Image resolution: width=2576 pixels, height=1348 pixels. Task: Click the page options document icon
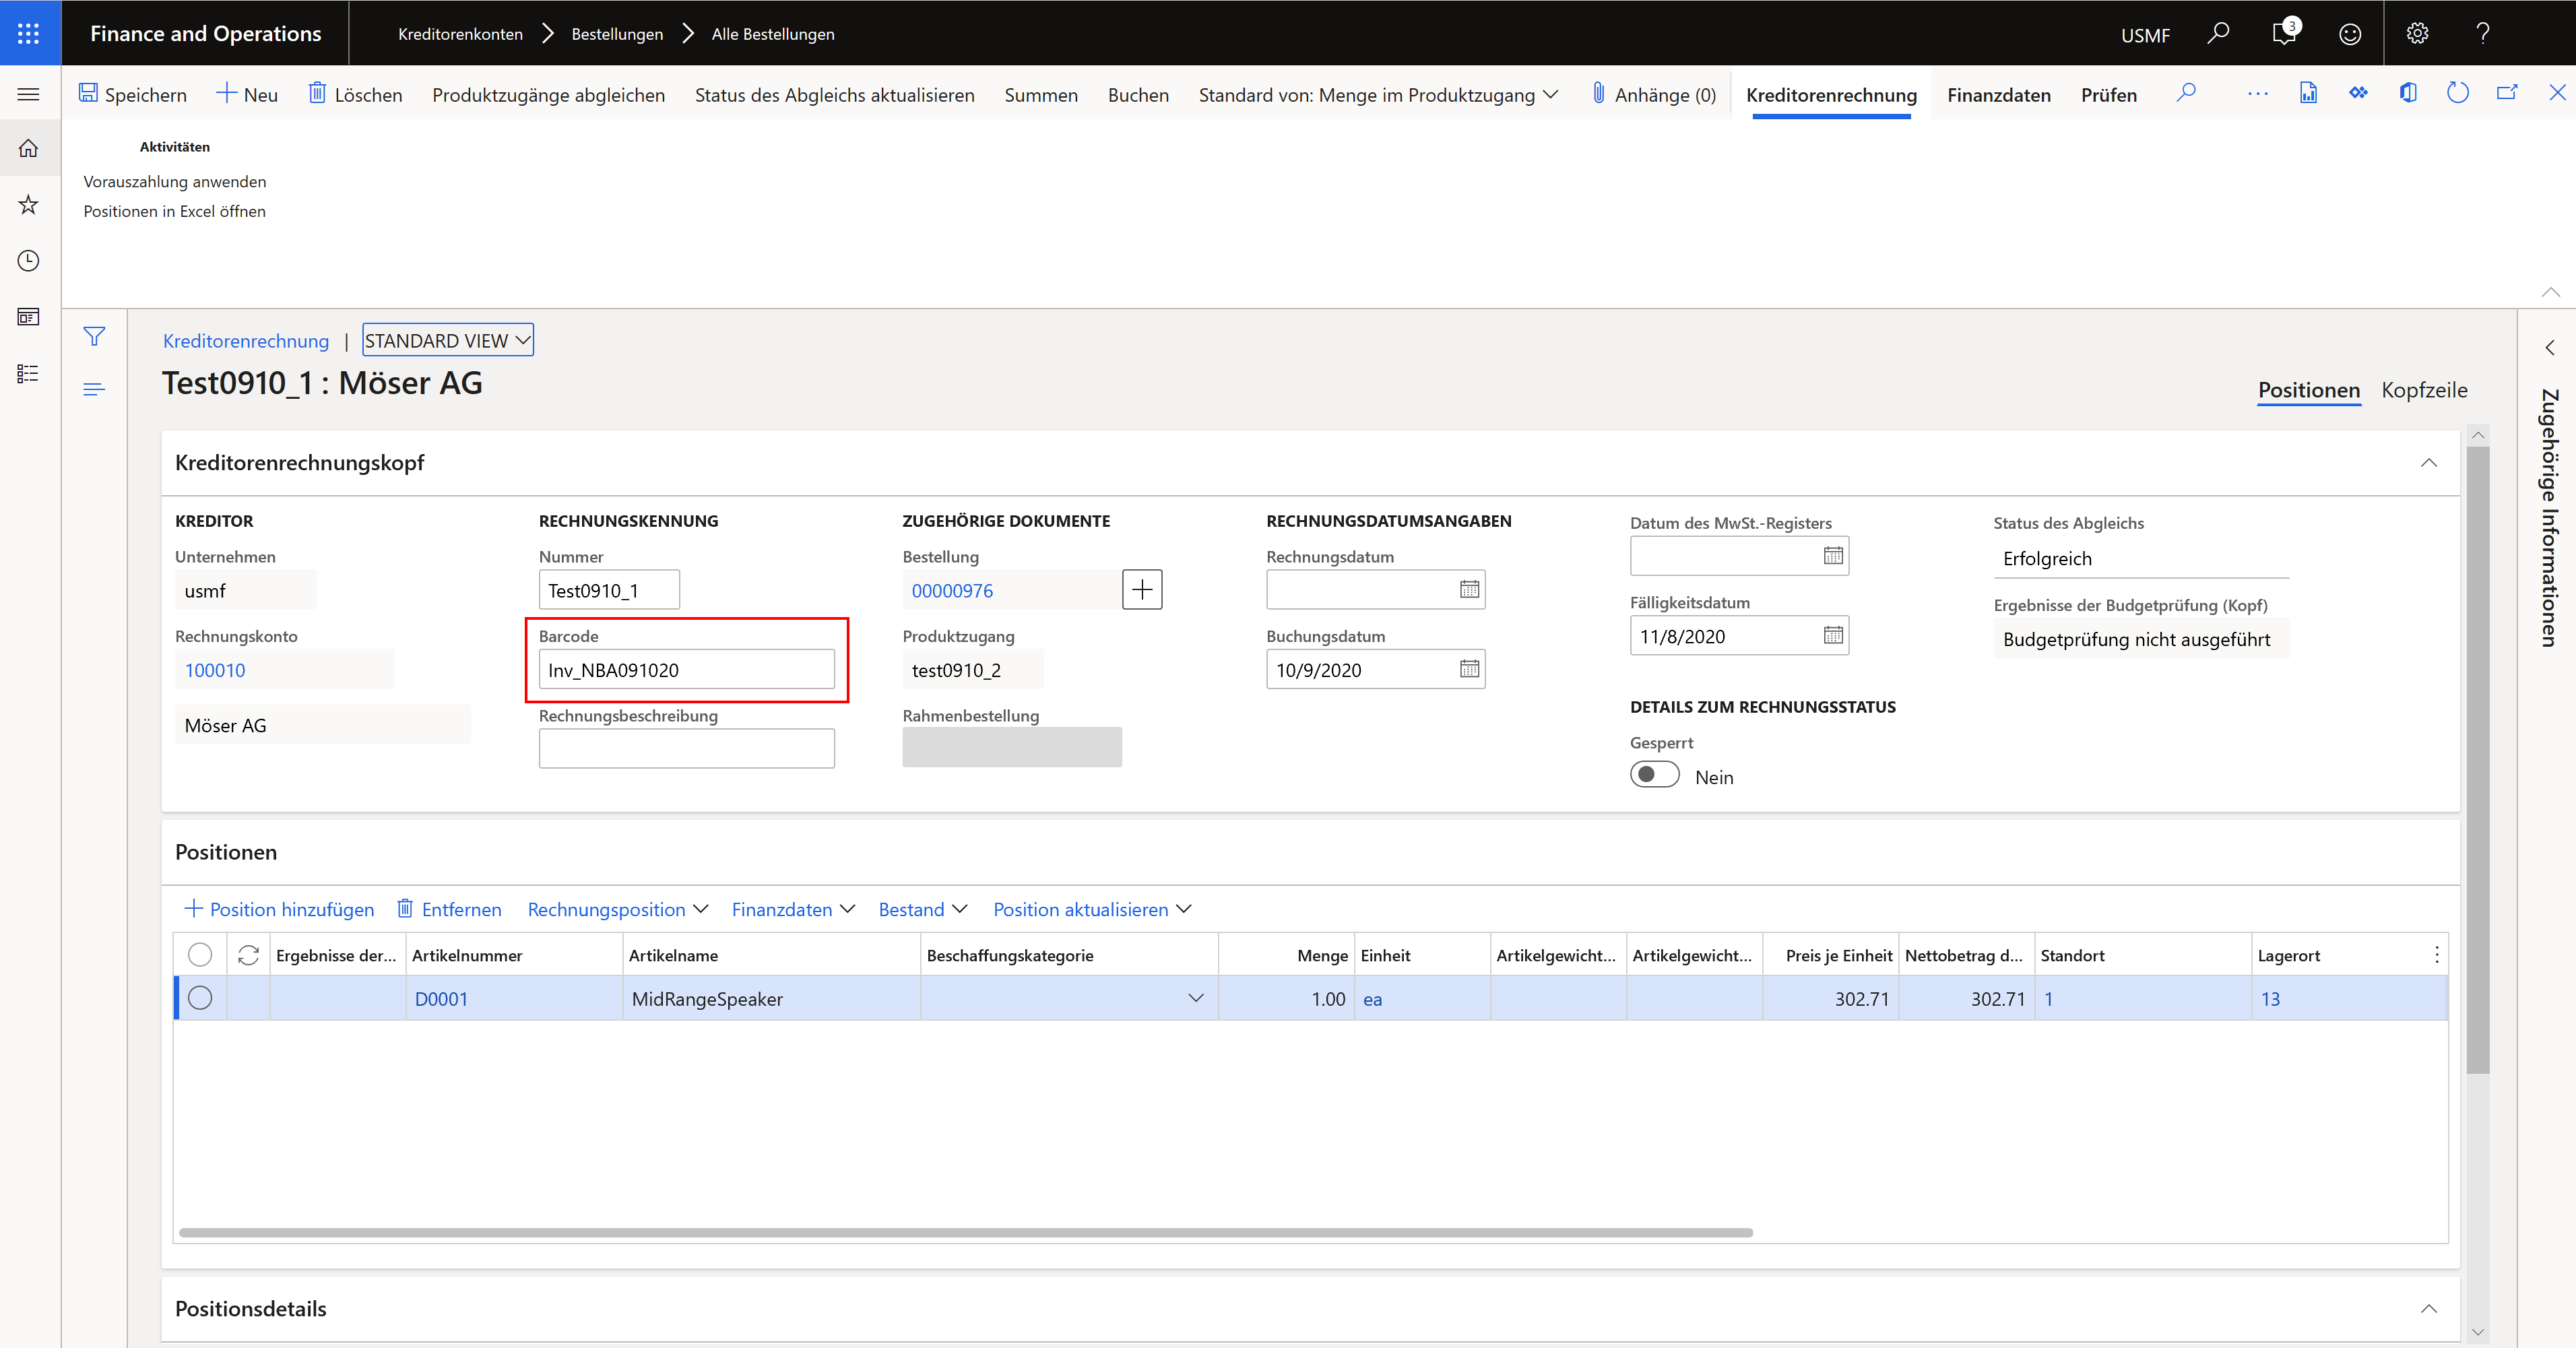coord(2308,93)
